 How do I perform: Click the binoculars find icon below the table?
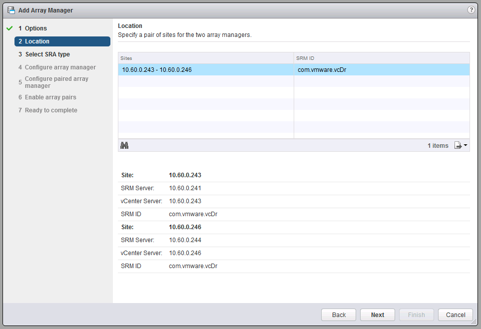tap(125, 145)
